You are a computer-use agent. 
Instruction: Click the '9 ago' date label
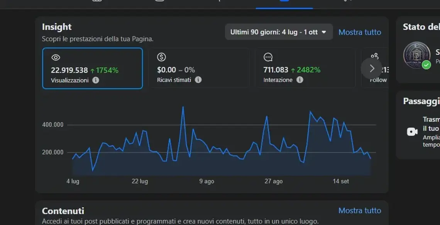point(207,182)
